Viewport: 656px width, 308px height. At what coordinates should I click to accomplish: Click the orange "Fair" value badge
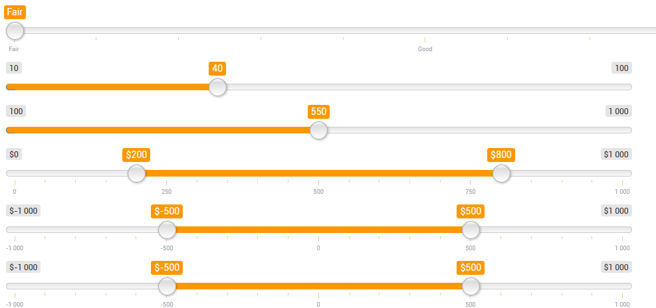click(x=15, y=12)
